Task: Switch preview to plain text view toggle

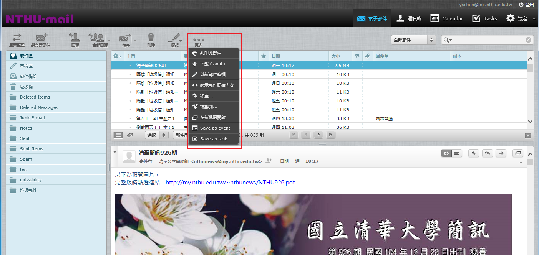Action: pyautogui.click(x=456, y=153)
